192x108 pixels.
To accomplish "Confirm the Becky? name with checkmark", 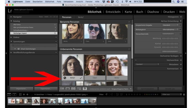I will (x=80, y=78).
